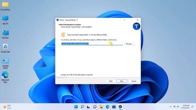Select the folder icon on desktop top-left
196x110 pixels.
click(x=5, y=6)
